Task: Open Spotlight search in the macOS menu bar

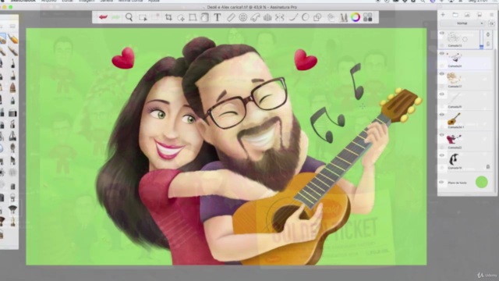Action: 423,2
